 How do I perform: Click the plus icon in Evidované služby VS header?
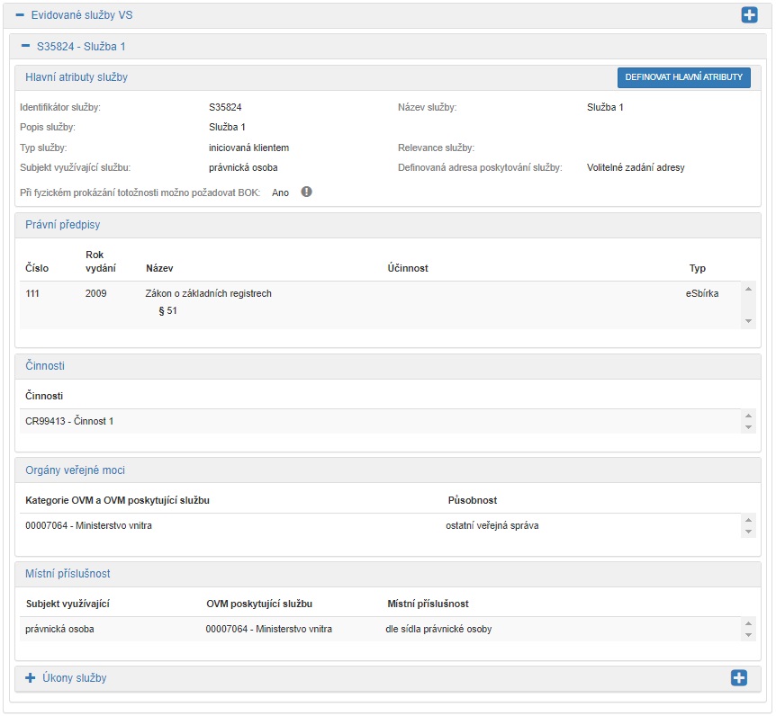[x=749, y=15]
